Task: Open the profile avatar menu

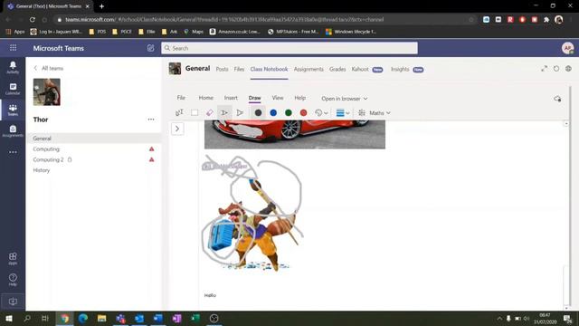Action: pos(567,48)
